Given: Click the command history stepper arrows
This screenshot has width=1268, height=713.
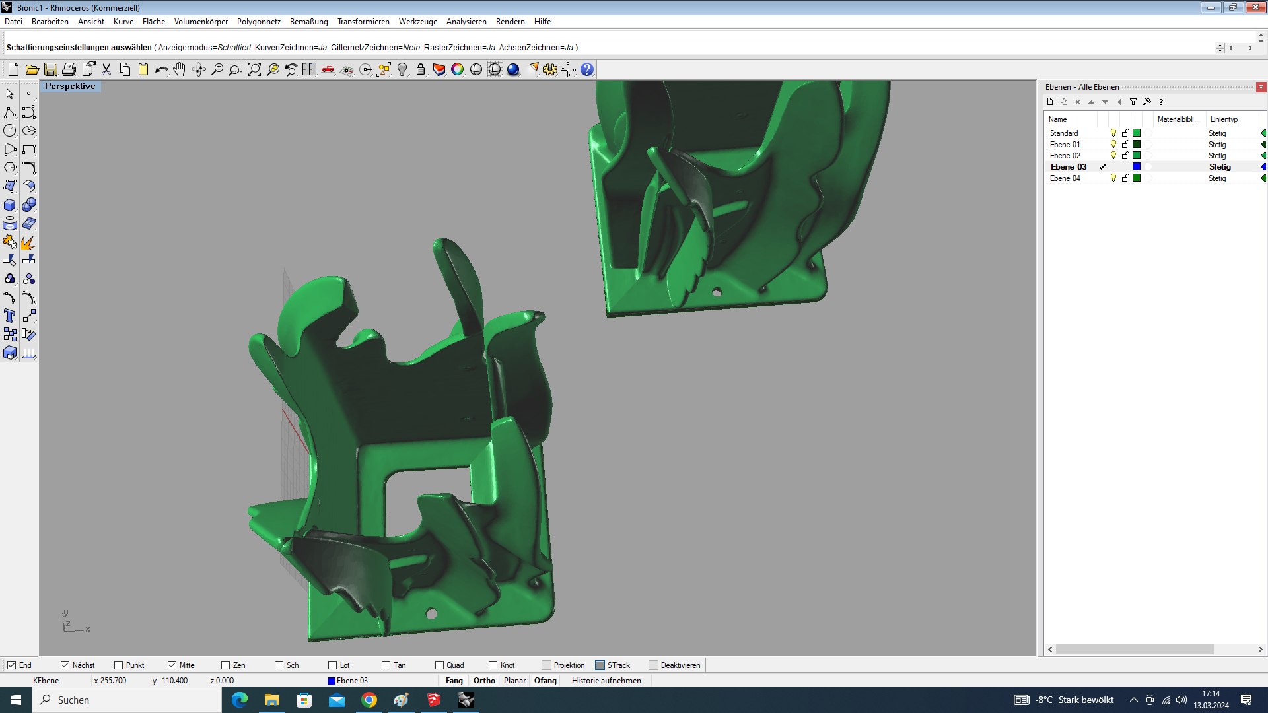Looking at the screenshot, I should (x=1220, y=48).
